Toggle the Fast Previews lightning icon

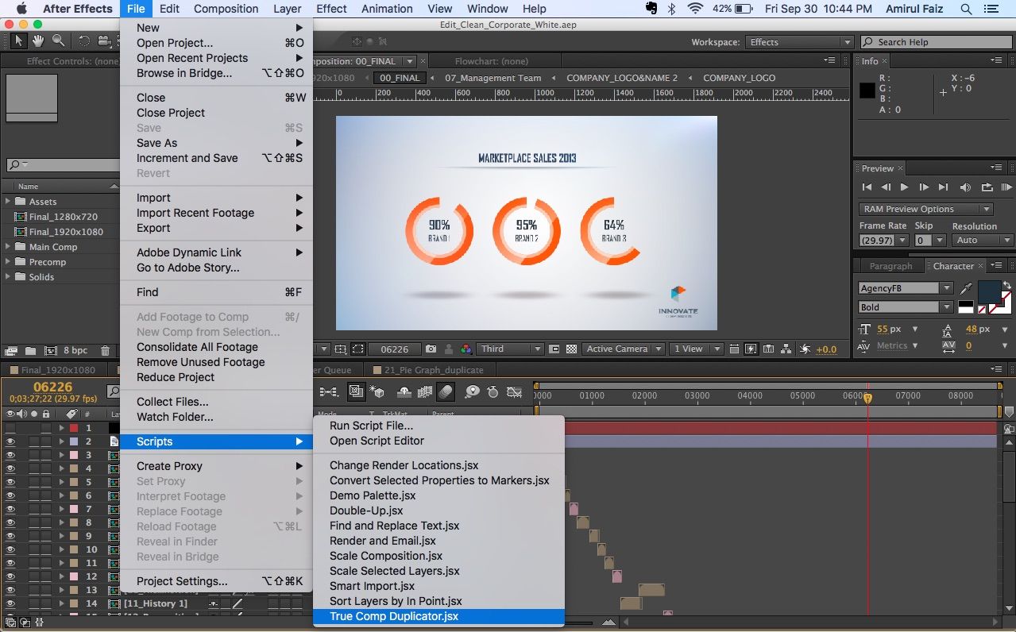751,349
